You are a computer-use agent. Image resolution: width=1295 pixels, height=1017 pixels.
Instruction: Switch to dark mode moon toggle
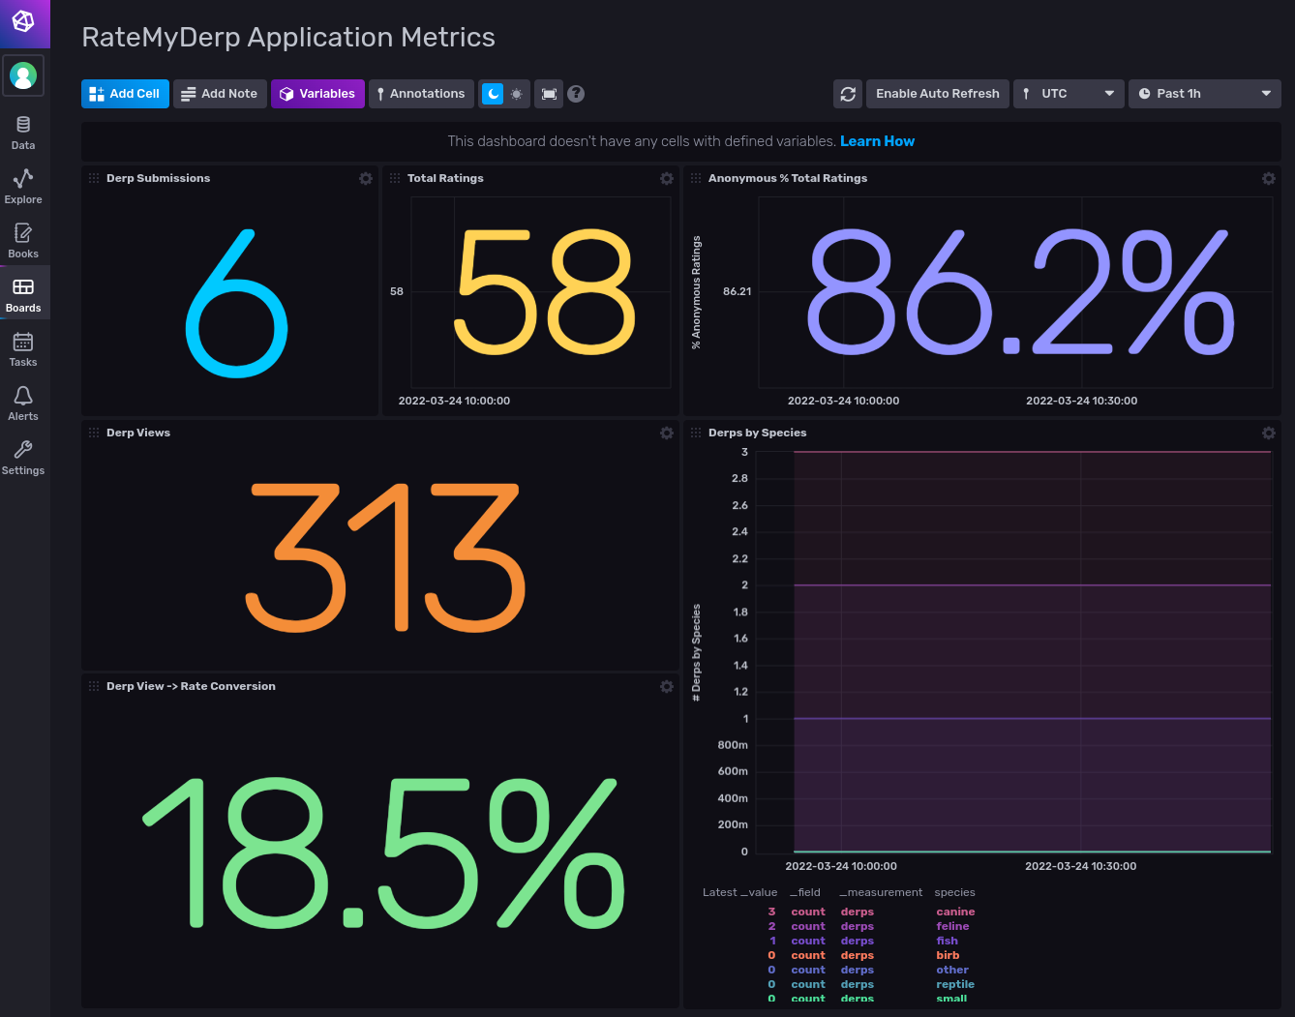pos(494,94)
